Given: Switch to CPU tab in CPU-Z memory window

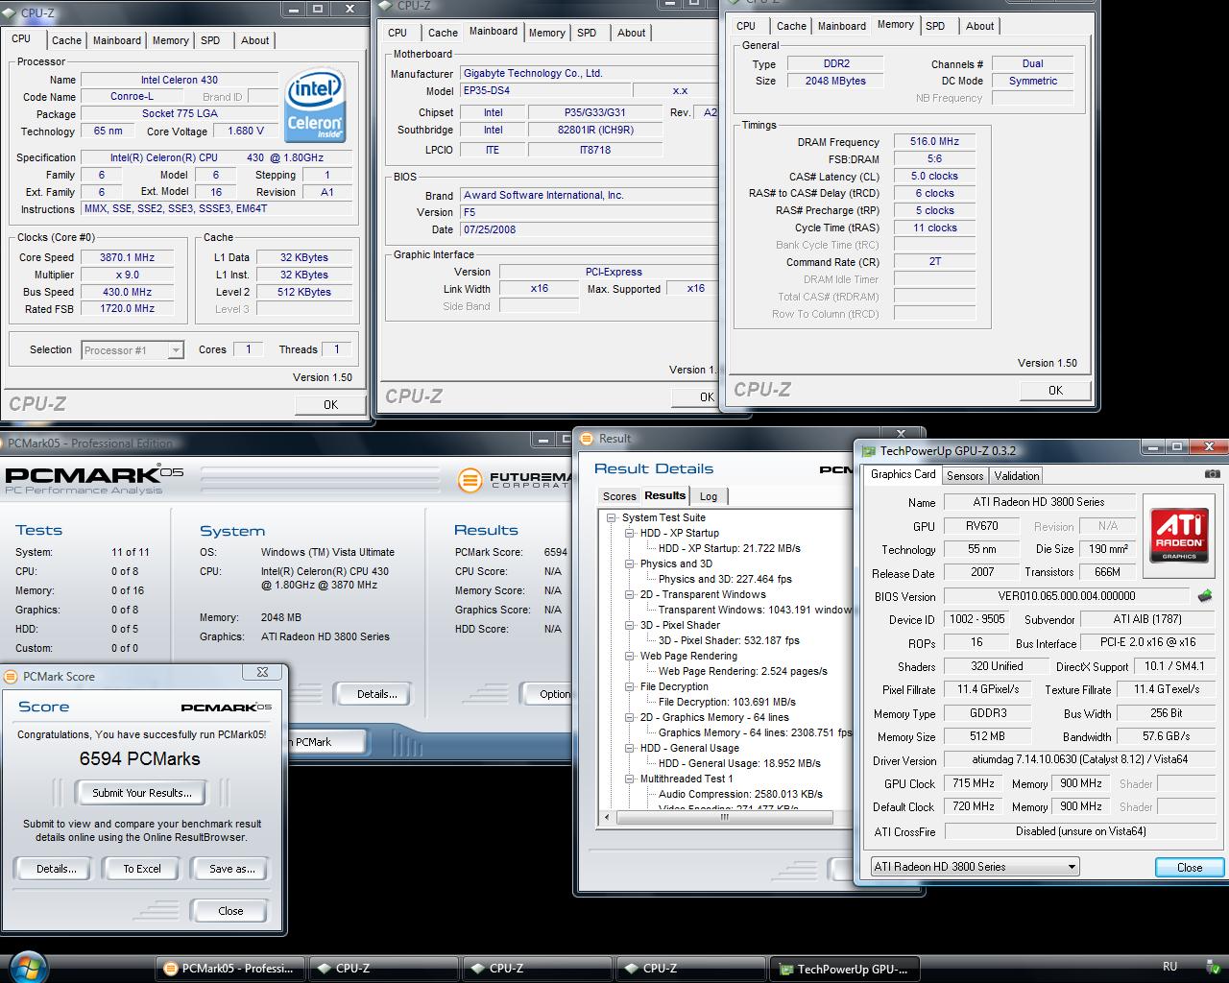Looking at the screenshot, I should pos(746,26).
